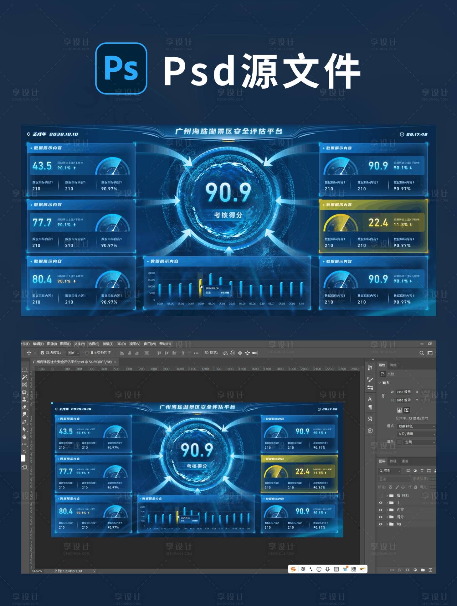Open the 编辑(E) menu
Image resolution: width=457 pixels, height=606 pixels.
(38, 344)
